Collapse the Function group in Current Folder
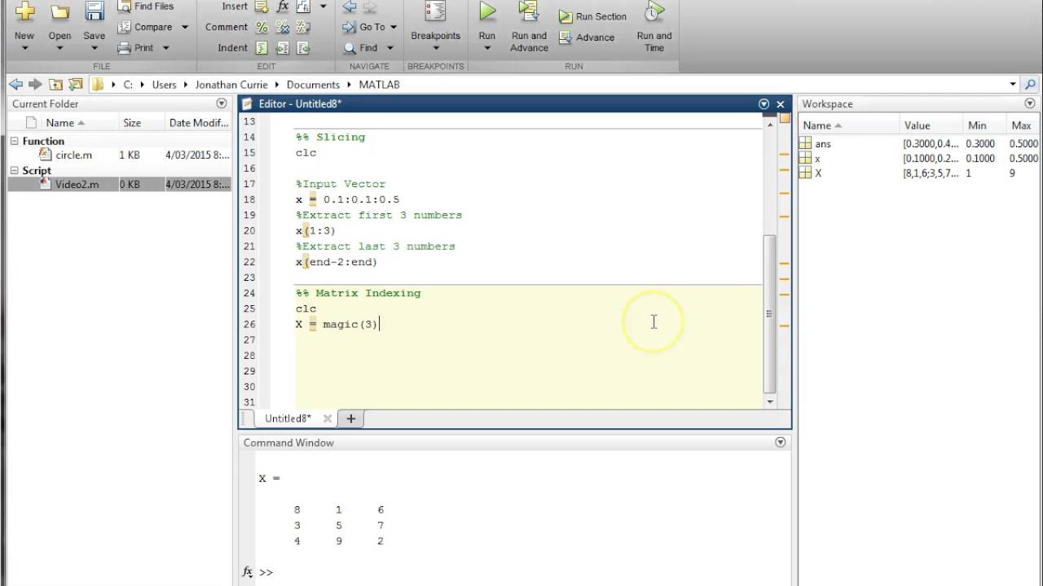This screenshot has height=586, width=1043. click(14, 141)
